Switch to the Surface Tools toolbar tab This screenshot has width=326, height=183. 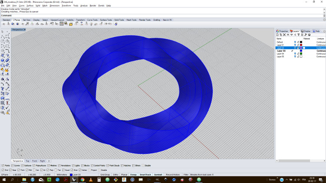click(106, 20)
